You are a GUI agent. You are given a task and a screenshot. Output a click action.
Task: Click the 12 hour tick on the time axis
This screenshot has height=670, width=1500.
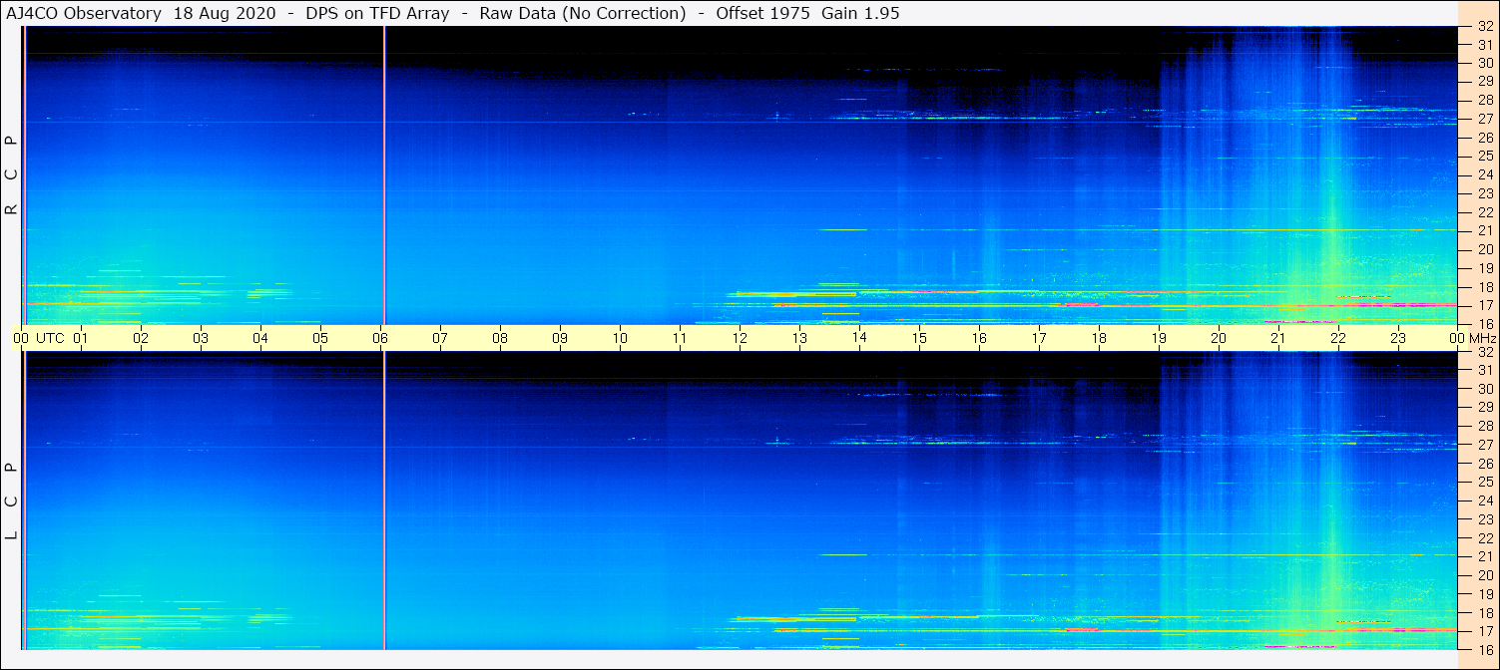tap(740, 338)
